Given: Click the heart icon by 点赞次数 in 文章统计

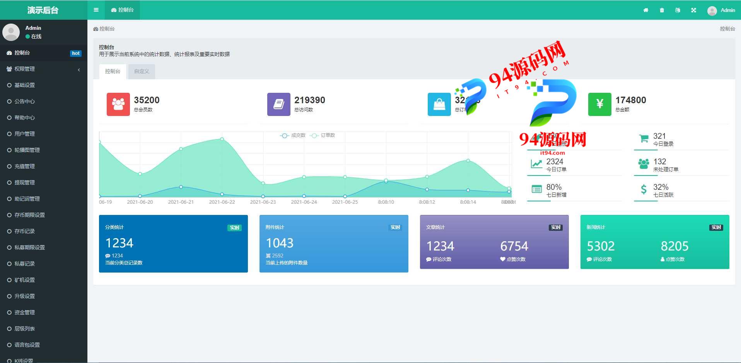Looking at the screenshot, I should (x=503, y=259).
